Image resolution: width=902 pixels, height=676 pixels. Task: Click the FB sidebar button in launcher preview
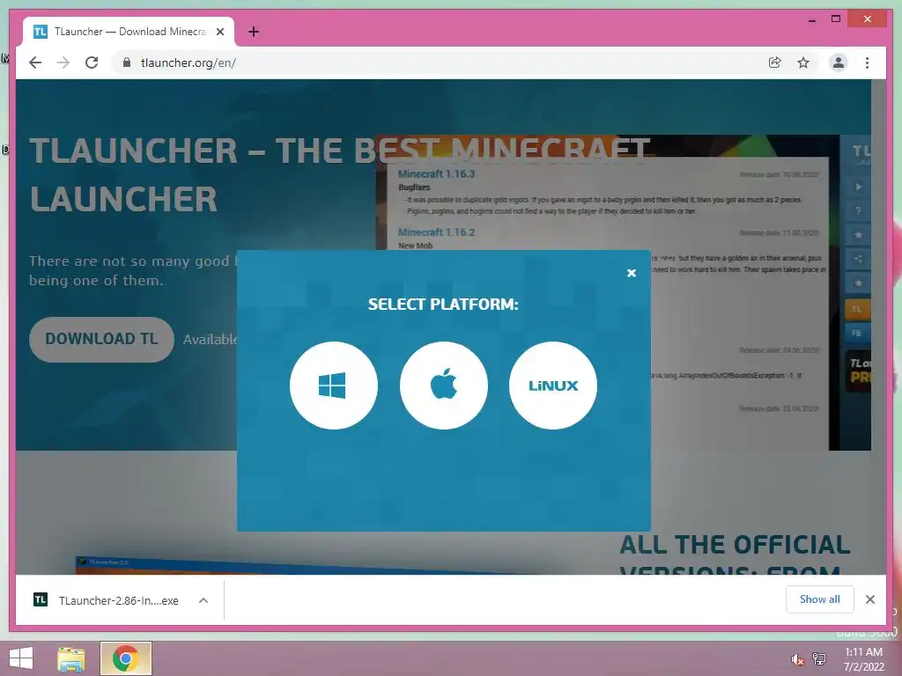[x=857, y=334]
